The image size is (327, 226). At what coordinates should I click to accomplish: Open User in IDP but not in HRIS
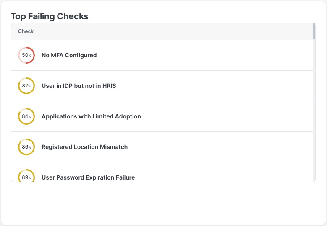point(78,86)
